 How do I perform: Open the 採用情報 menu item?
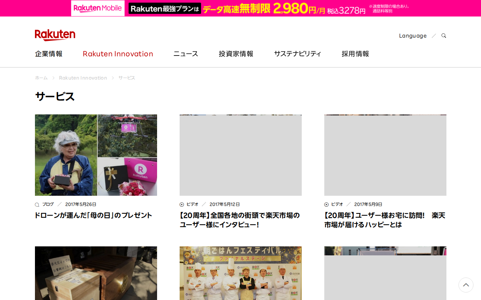point(355,53)
